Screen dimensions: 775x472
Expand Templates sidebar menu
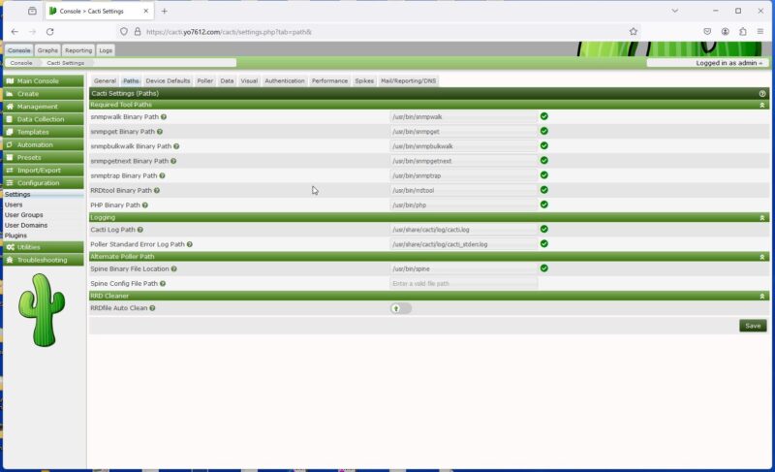(44, 133)
